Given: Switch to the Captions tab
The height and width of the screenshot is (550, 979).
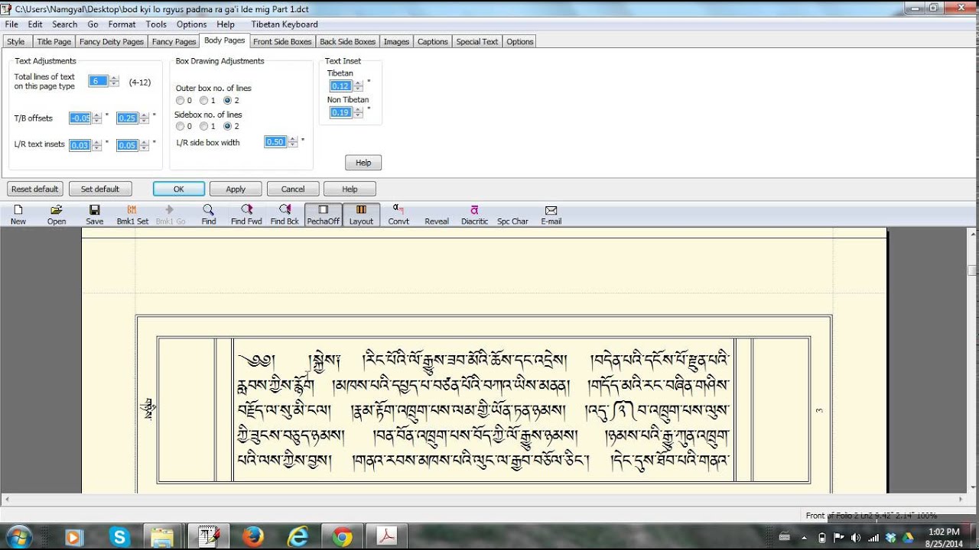Looking at the screenshot, I should 433,42.
